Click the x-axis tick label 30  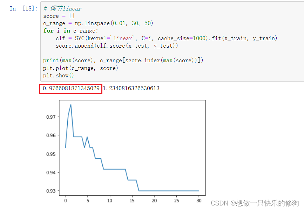click(199, 201)
